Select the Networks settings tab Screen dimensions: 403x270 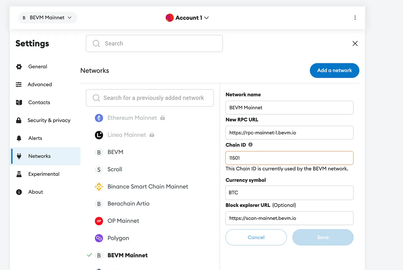pos(46,156)
